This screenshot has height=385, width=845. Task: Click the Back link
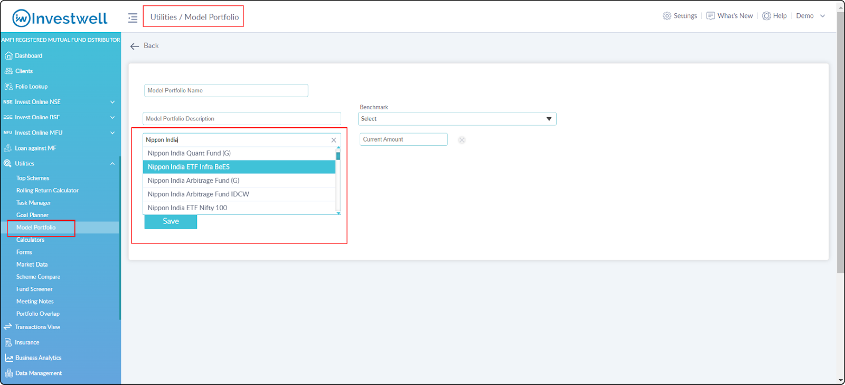151,46
